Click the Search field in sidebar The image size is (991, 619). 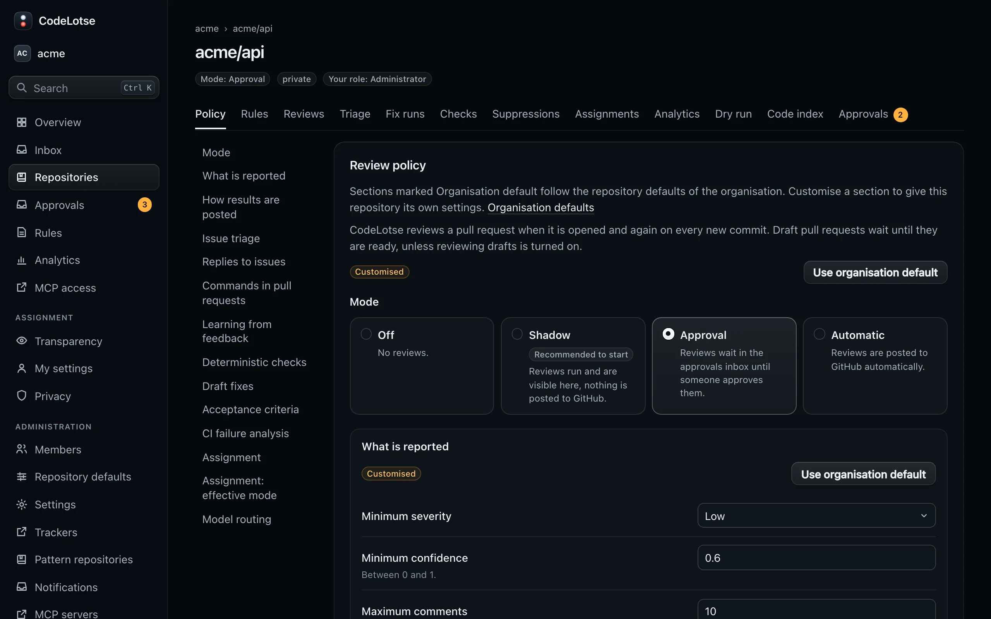pyautogui.click(x=84, y=87)
